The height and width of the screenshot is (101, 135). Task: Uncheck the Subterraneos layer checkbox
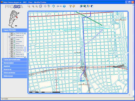(x=14, y=47)
